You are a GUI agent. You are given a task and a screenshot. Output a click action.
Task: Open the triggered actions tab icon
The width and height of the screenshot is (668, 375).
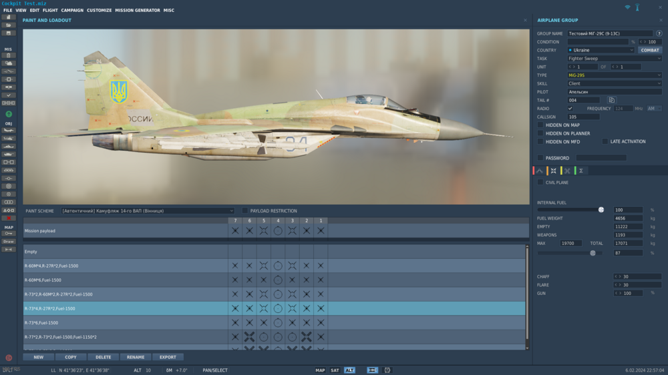tap(567, 171)
